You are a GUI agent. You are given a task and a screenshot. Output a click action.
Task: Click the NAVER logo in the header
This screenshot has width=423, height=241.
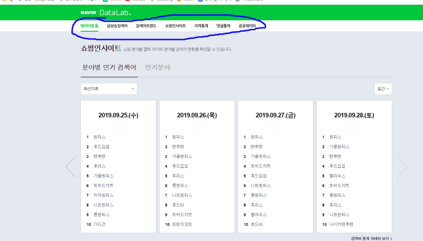88,12
